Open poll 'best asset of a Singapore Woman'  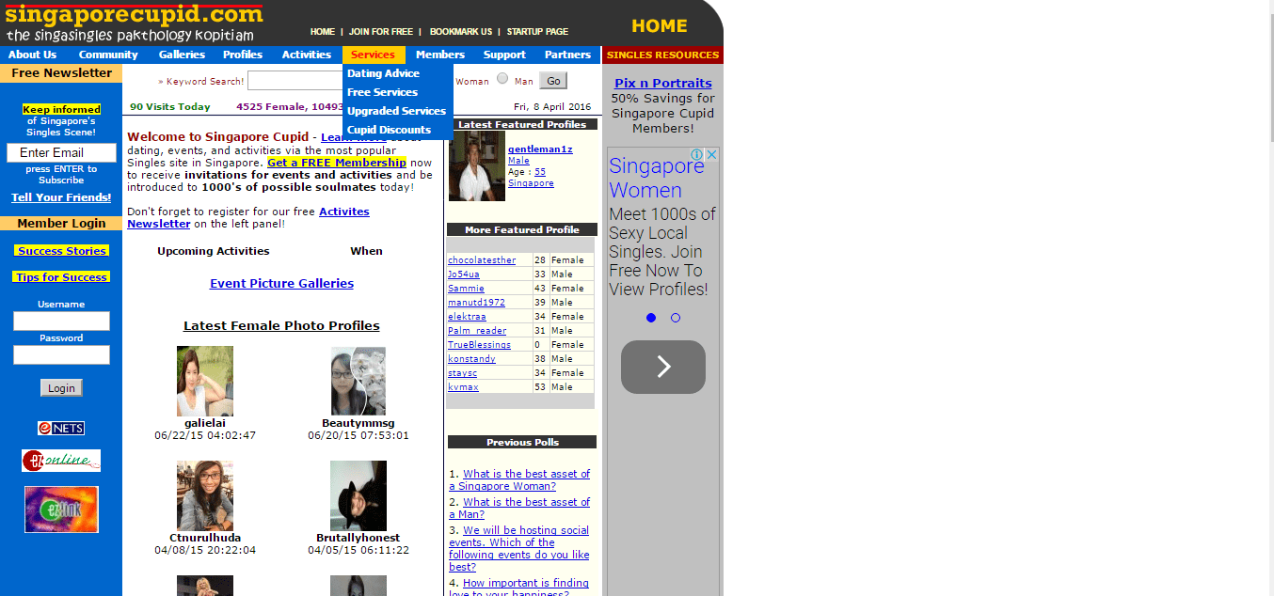(x=519, y=480)
